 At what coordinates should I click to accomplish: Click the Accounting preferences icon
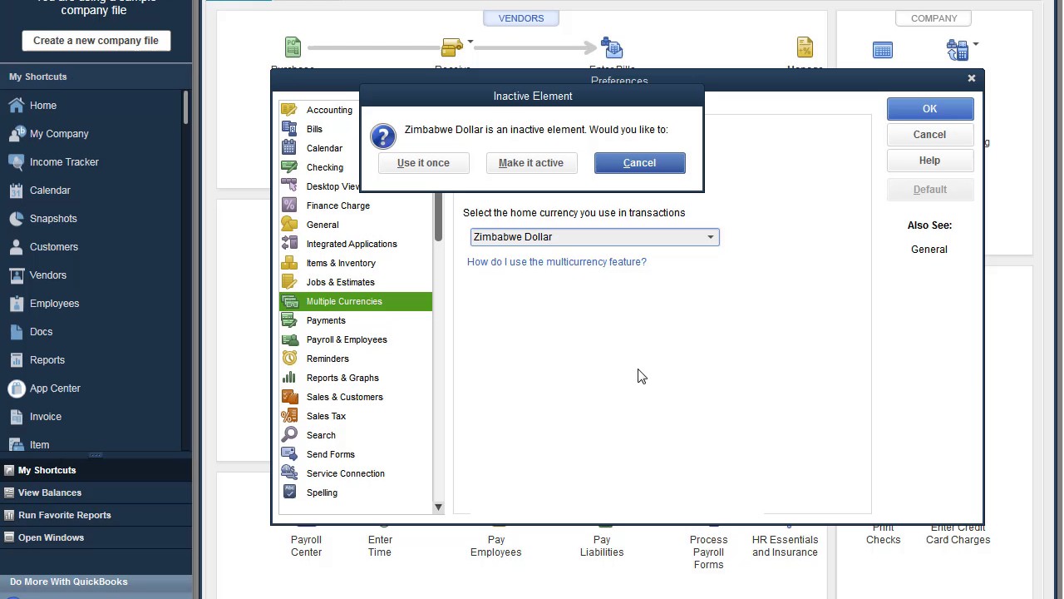[x=289, y=110]
